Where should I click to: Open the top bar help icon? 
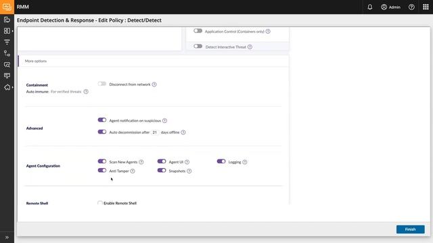411,7
